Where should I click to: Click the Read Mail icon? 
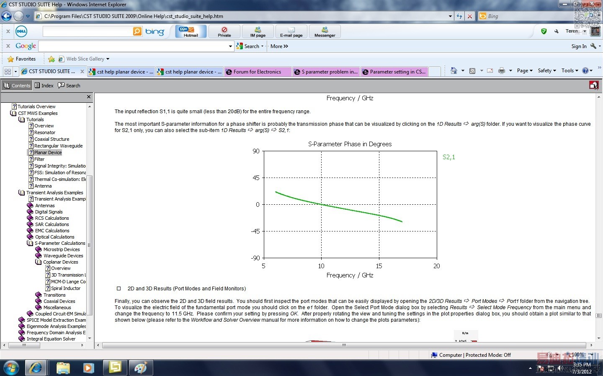tap(490, 71)
